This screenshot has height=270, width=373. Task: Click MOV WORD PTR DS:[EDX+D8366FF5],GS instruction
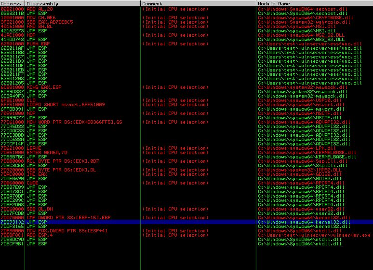pos(74,122)
